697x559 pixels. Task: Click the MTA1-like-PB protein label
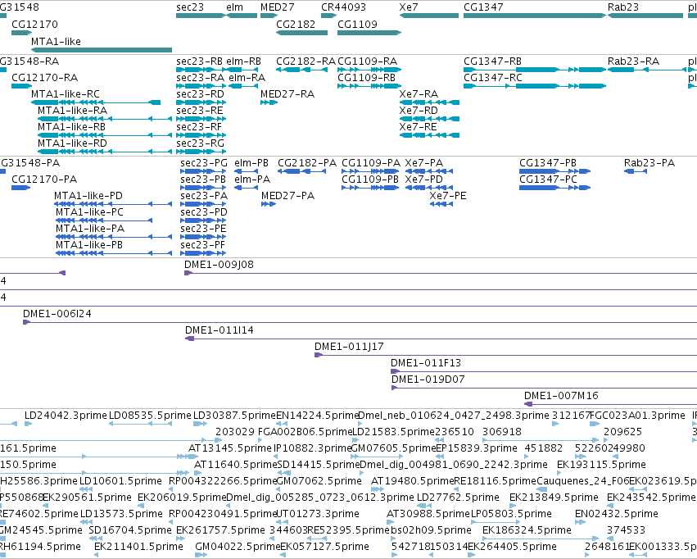(89, 245)
